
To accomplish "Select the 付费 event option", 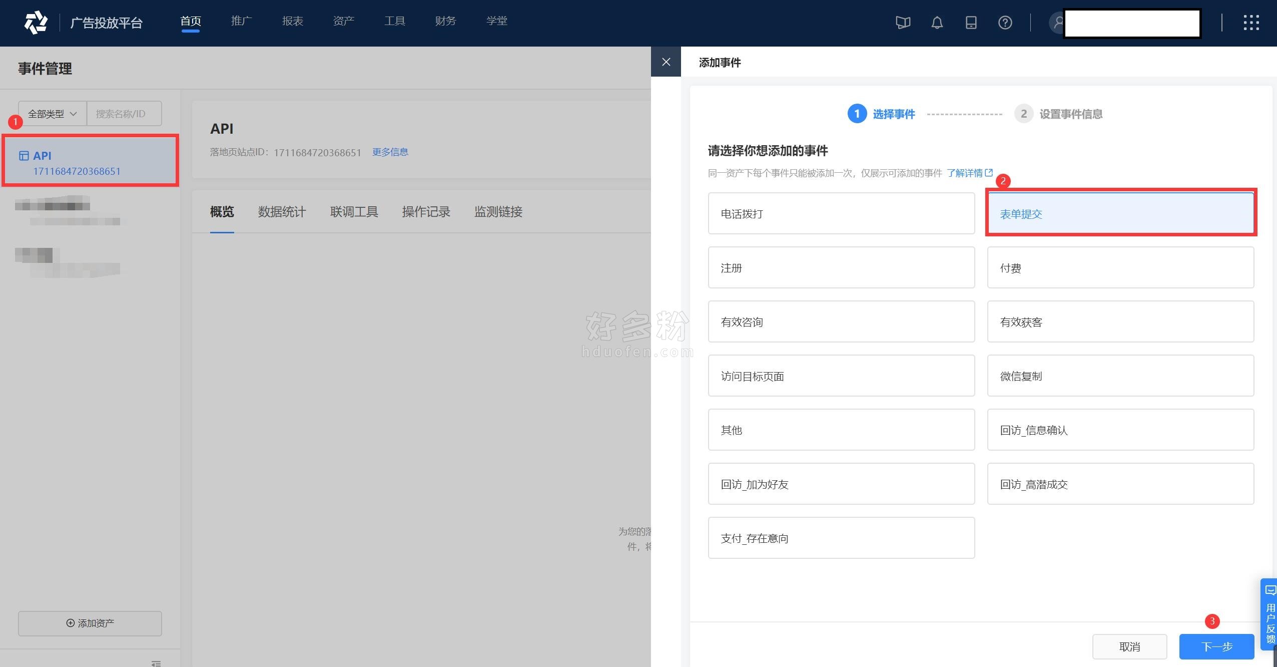I will [1120, 268].
